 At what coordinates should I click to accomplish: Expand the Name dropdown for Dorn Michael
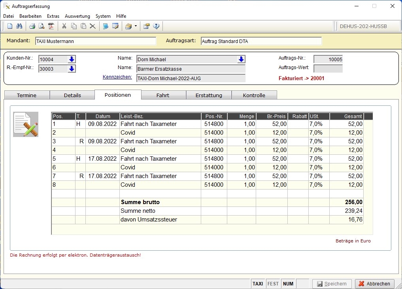pyautogui.click(x=241, y=59)
